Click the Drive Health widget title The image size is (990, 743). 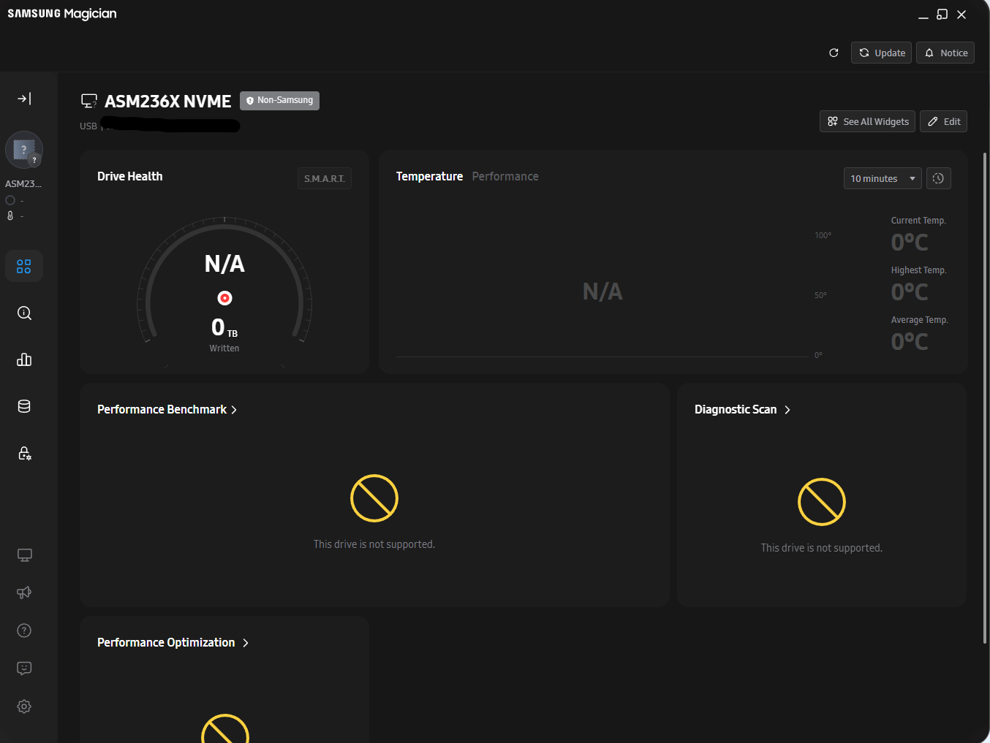point(130,176)
